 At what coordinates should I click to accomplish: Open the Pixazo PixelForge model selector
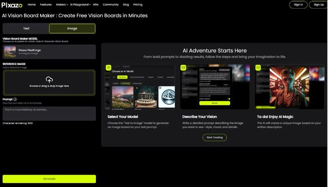coord(49,52)
